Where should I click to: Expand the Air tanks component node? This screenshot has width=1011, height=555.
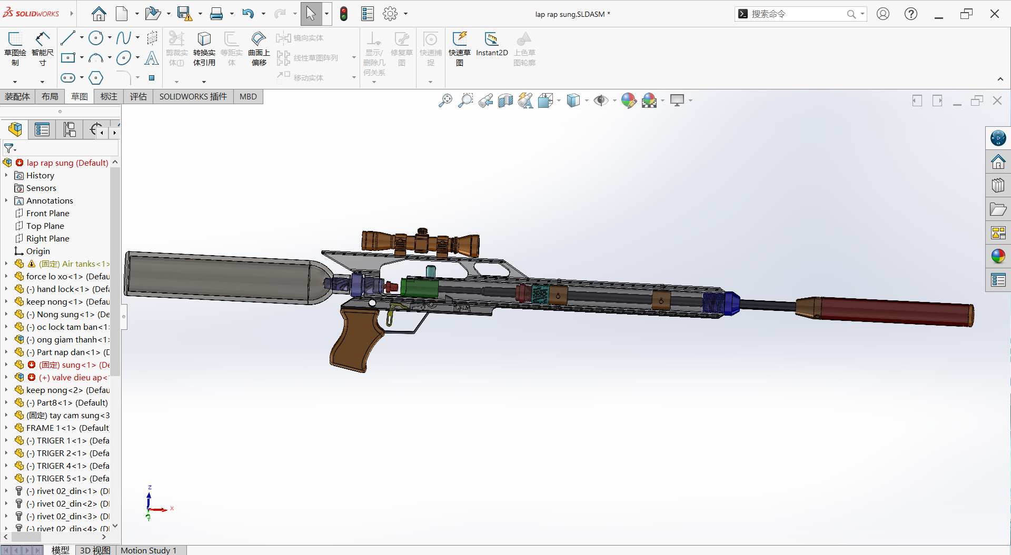coord(6,264)
